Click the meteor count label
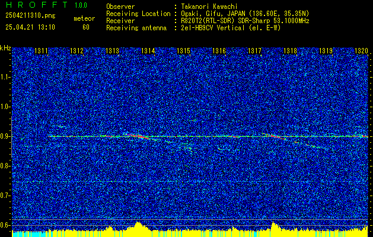Screen dimensions: 373x237 [x=84, y=18]
